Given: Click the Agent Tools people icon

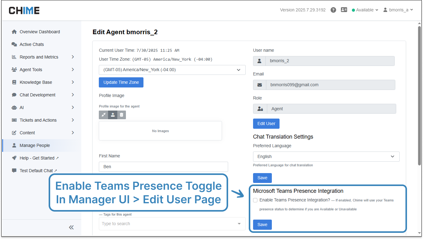Looking at the screenshot, I should pyautogui.click(x=14, y=70).
